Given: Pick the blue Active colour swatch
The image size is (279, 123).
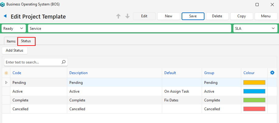Looking at the screenshot, I should [x=254, y=91].
